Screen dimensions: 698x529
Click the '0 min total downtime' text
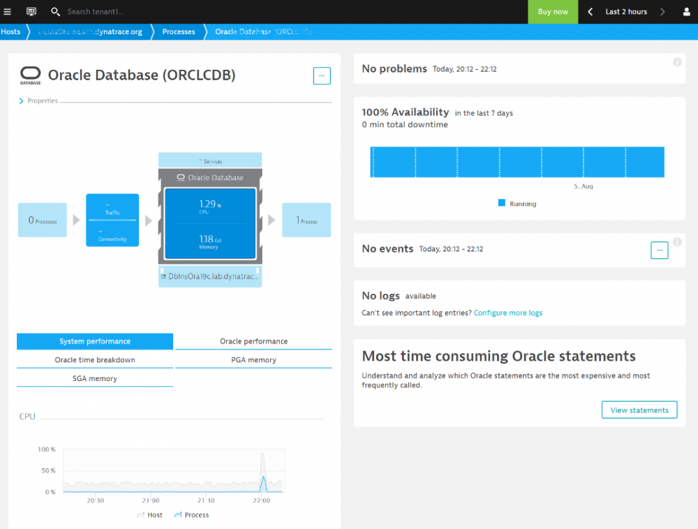[x=405, y=125]
